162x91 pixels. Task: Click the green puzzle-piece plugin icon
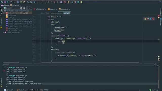82,2
